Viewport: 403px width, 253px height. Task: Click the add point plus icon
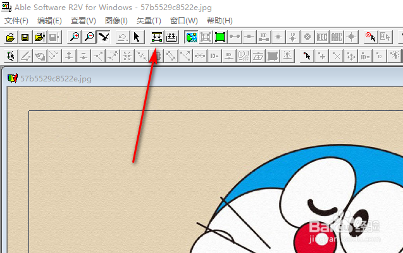[321, 56]
